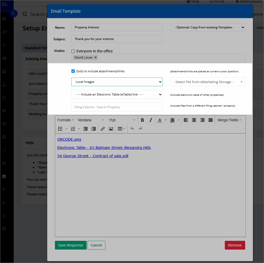The height and width of the screenshot is (263, 264).
Task: Open Copy from existing Template dropdown
Action: pos(208,27)
